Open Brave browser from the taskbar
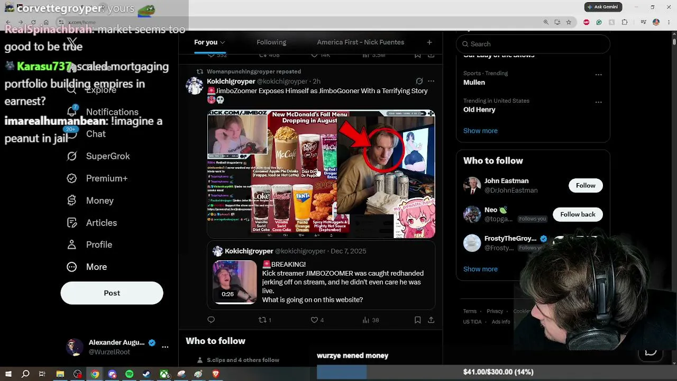This screenshot has width=677, height=381. tap(216, 374)
